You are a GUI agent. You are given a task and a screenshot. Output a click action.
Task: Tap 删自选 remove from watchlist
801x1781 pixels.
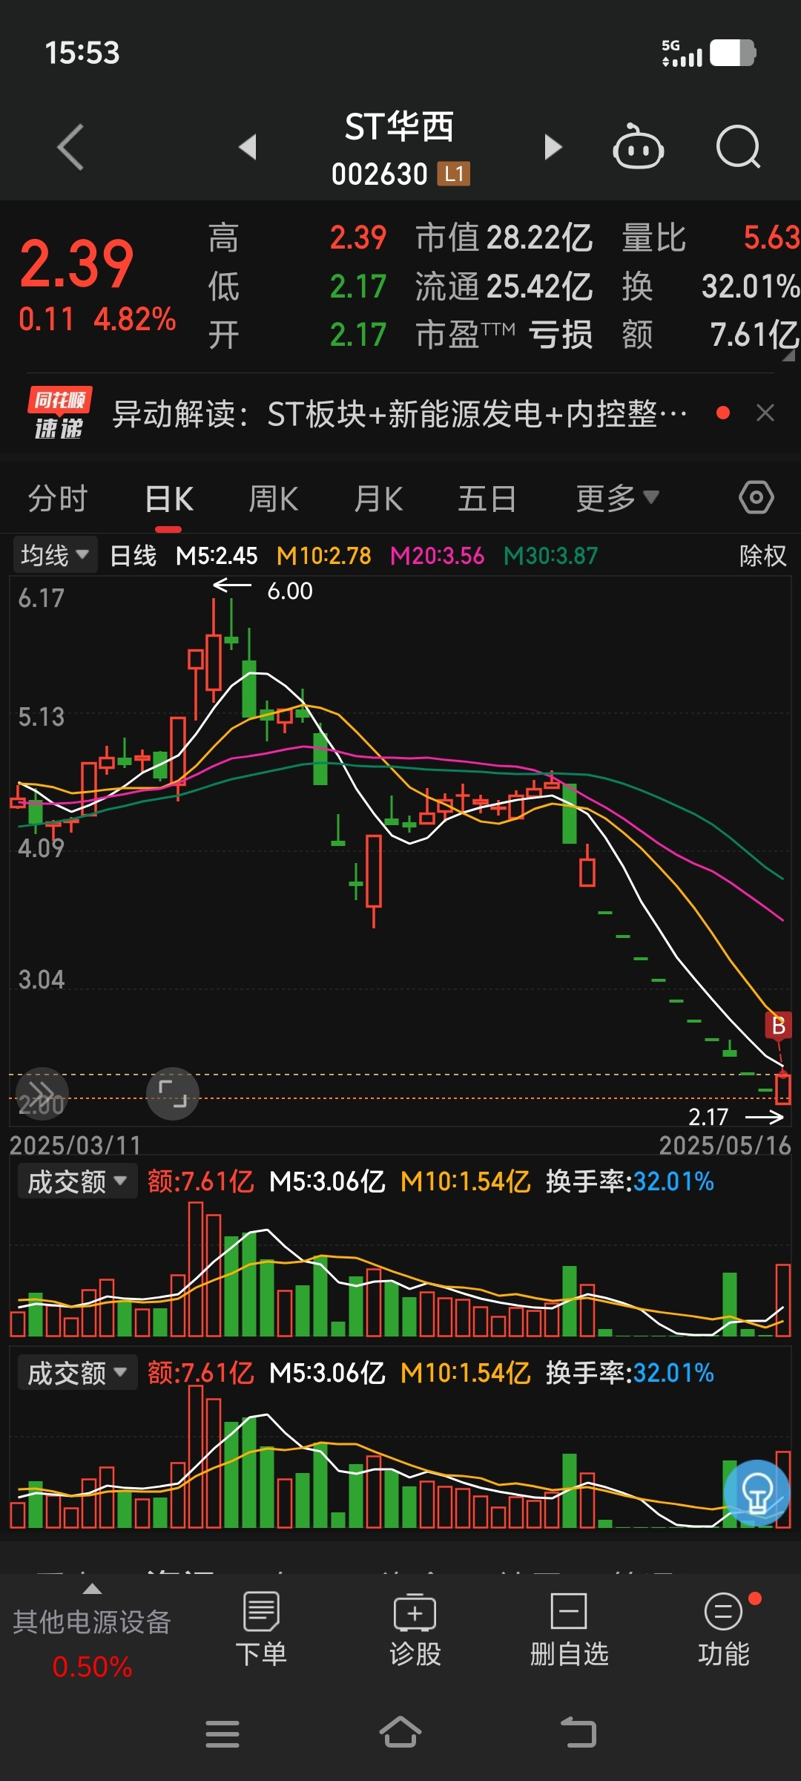click(x=569, y=1630)
